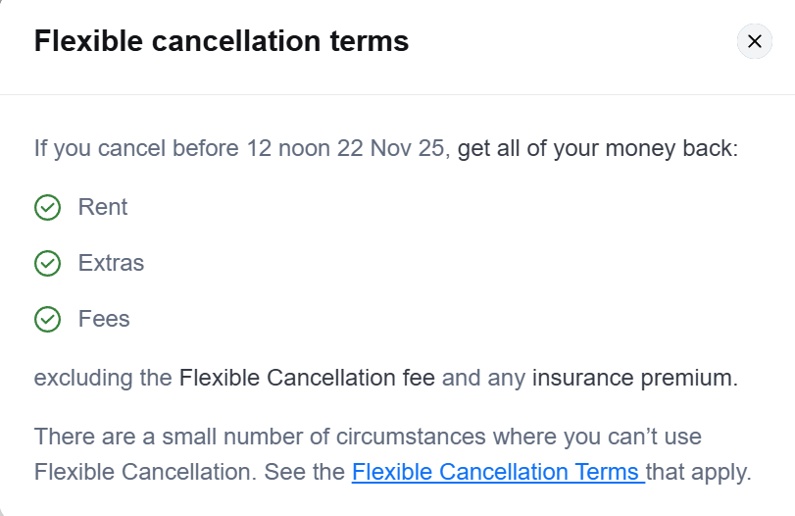Close the Flexible cancellation terms dialog
This screenshot has width=795, height=516.
pyautogui.click(x=754, y=41)
